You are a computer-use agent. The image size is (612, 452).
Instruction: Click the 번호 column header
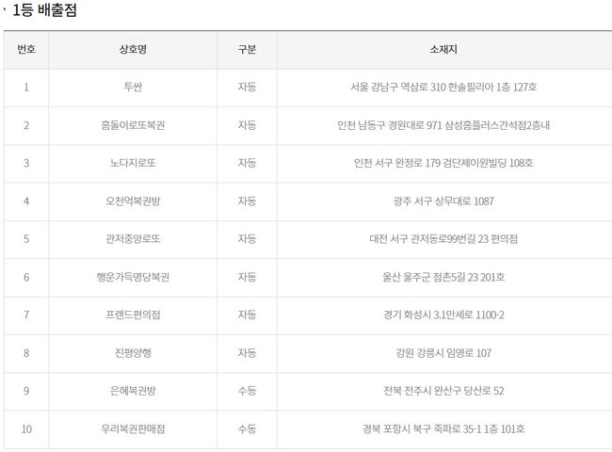click(26, 50)
